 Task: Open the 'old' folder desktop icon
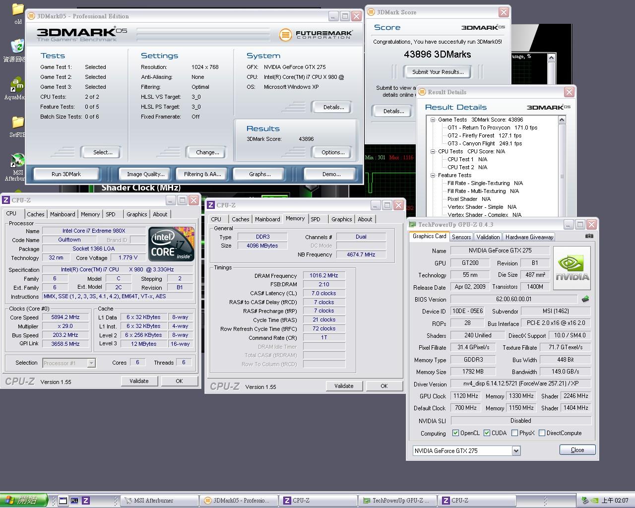[18, 9]
